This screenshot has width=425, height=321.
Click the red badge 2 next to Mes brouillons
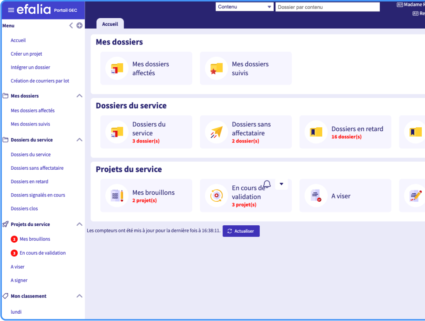click(x=14, y=239)
